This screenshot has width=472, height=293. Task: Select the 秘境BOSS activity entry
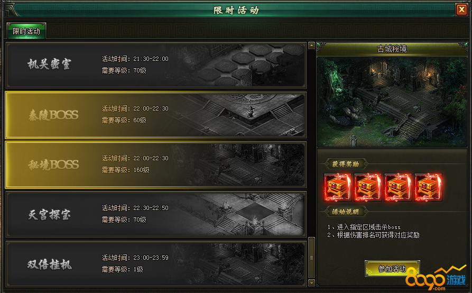point(156,164)
